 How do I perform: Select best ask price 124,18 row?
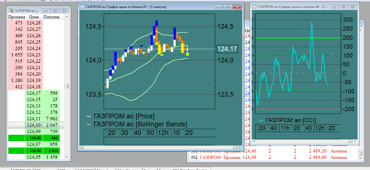(x=34, y=87)
